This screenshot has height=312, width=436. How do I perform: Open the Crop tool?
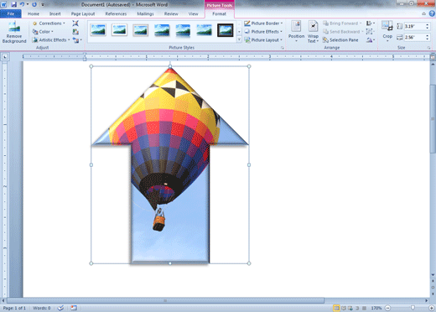(x=387, y=31)
